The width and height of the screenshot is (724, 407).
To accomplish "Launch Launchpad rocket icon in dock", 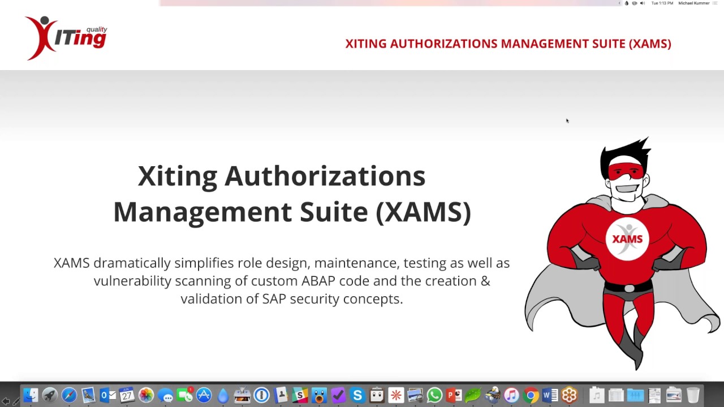I will (x=50, y=395).
